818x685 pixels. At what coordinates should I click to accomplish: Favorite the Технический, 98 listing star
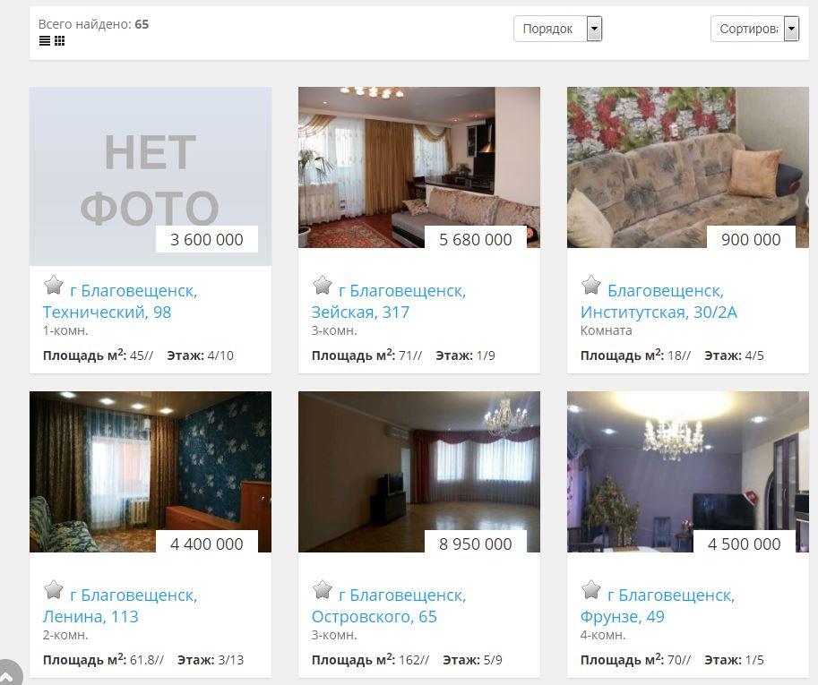53,285
